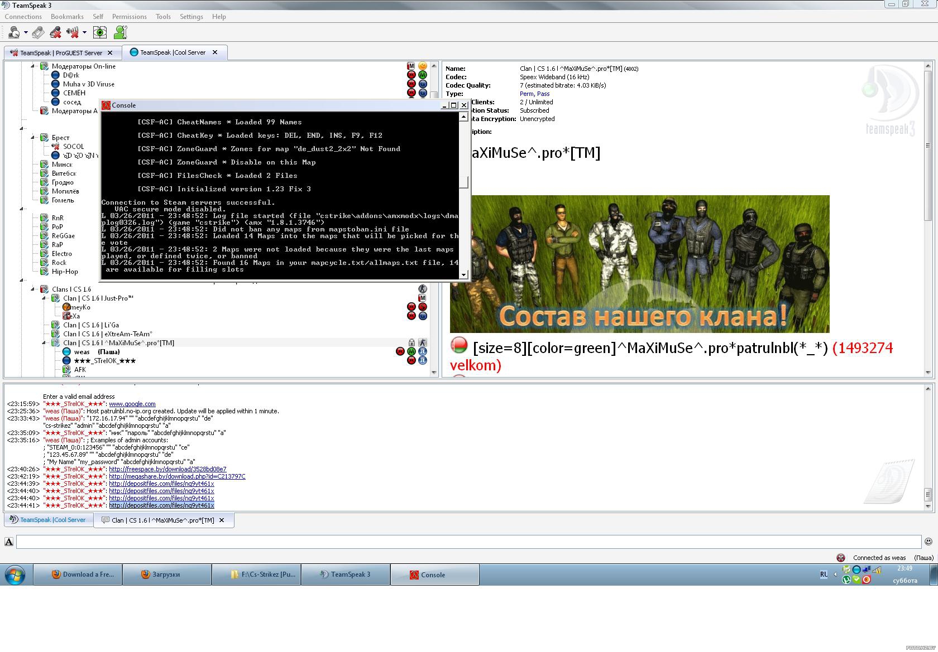The height and width of the screenshot is (652, 938).
Task: Select the Clan | CS 1.6 | Li'Ga channel
Action: click(91, 325)
